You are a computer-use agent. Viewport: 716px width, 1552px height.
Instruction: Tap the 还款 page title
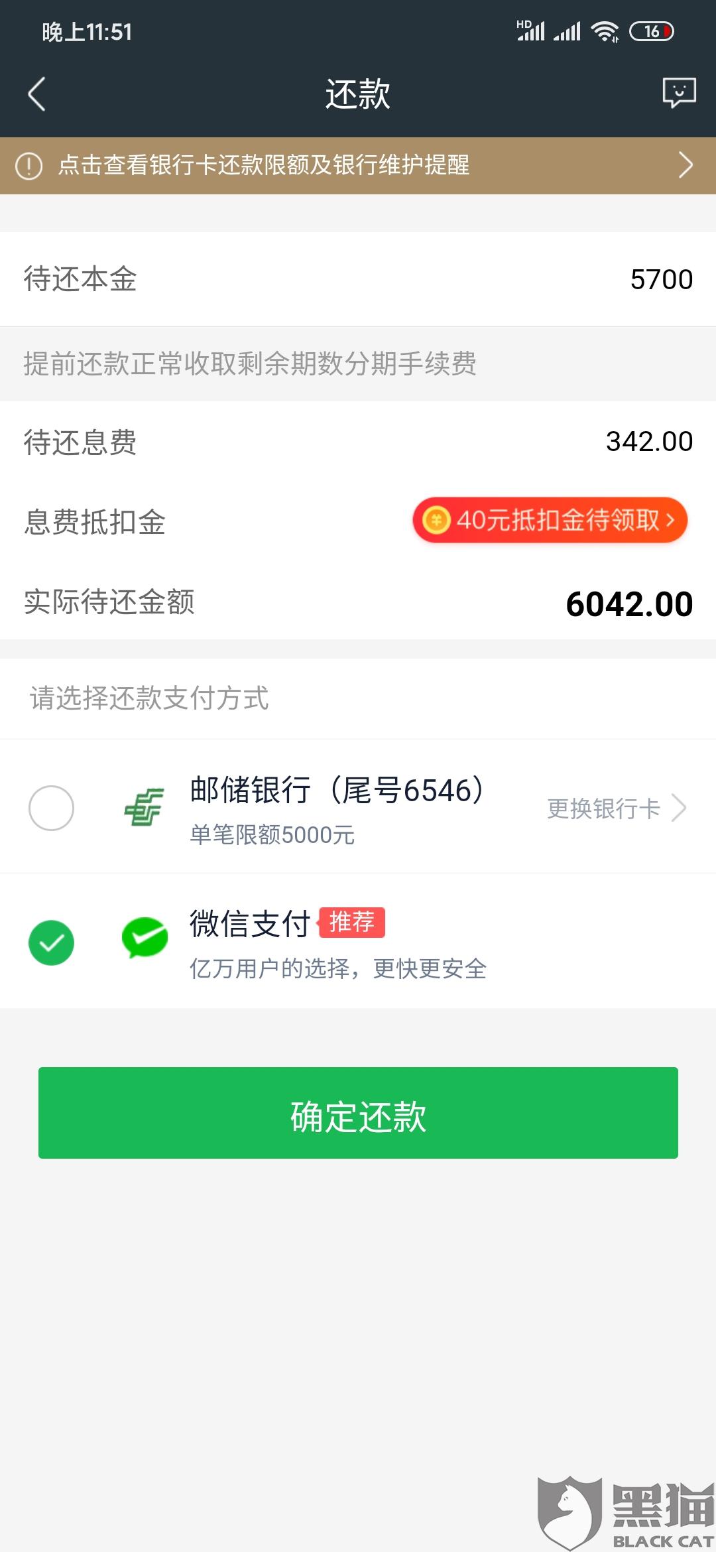coord(358,94)
